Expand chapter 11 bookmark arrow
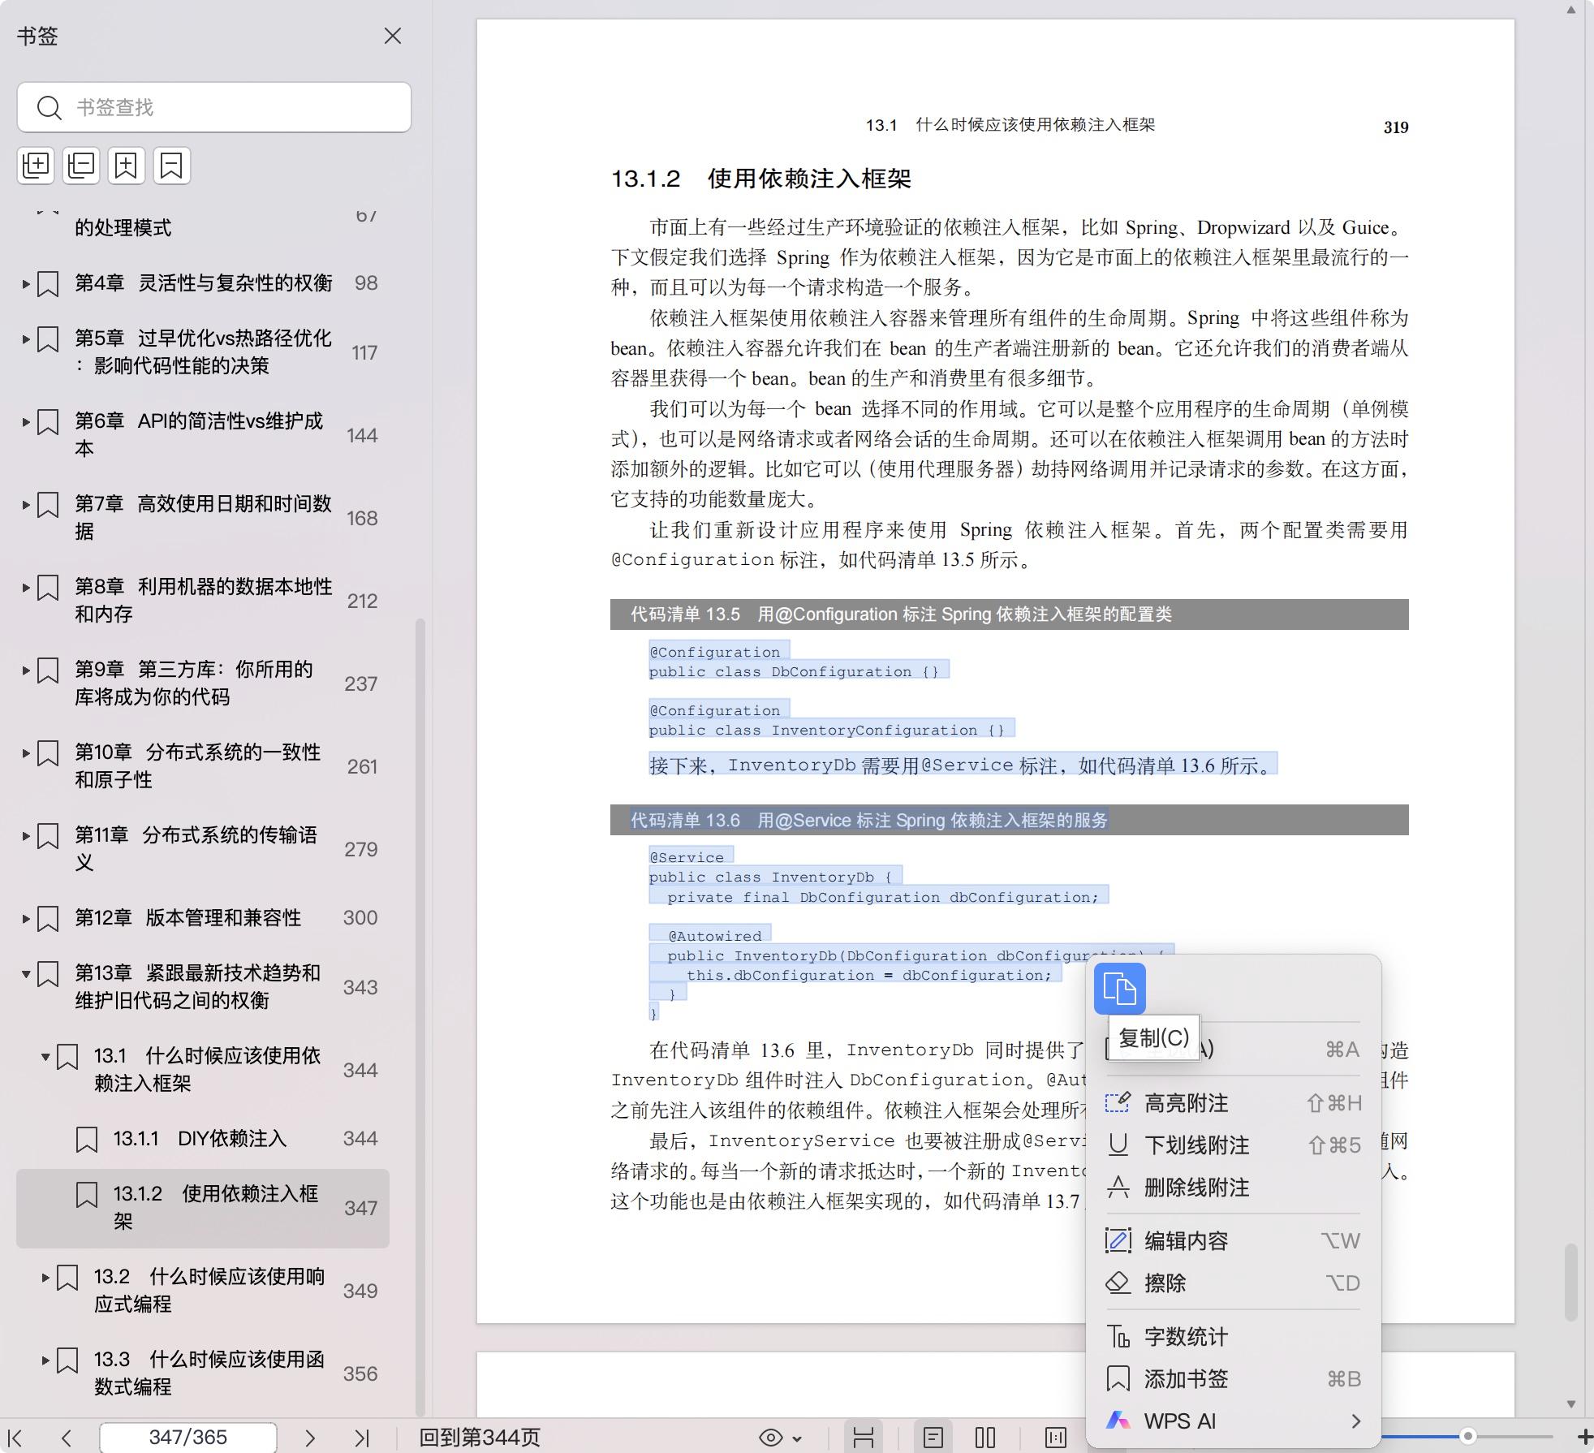Viewport: 1594px width, 1453px height. click(26, 835)
